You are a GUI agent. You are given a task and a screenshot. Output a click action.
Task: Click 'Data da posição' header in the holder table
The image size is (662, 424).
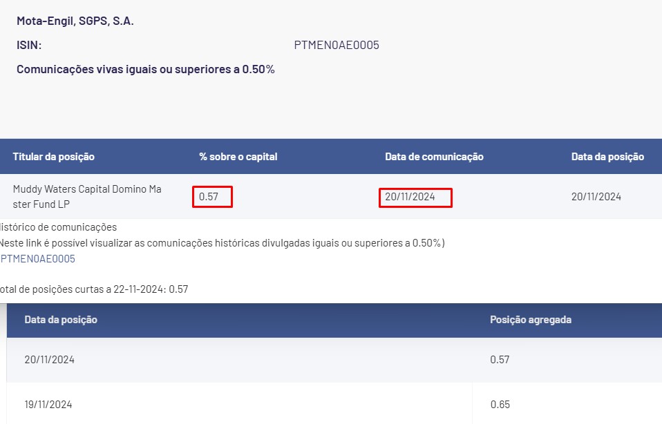pos(607,157)
